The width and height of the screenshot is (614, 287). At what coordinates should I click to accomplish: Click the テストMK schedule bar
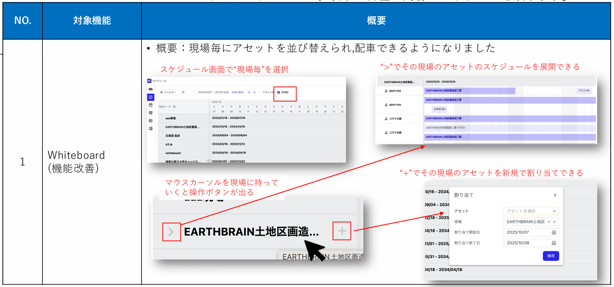point(584,91)
